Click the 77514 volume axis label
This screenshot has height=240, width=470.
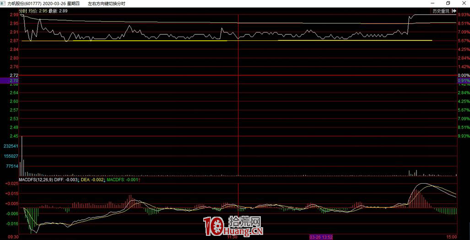pos(13,166)
